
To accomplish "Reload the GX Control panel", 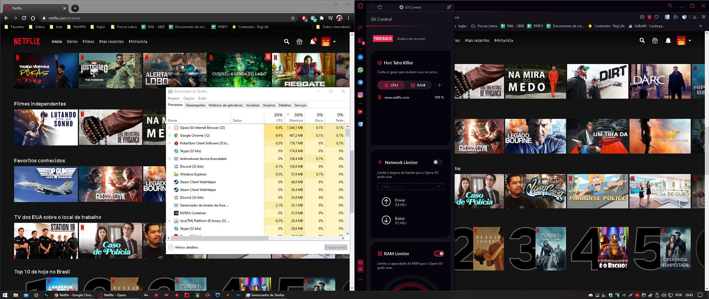I will [380, 7].
